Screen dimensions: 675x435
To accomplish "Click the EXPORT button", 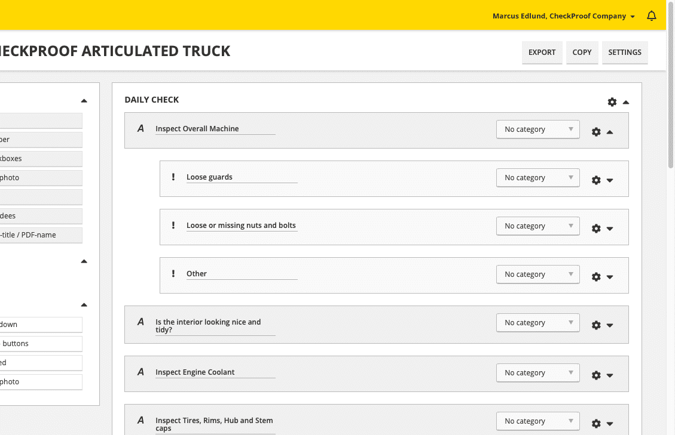I will (542, 53).
